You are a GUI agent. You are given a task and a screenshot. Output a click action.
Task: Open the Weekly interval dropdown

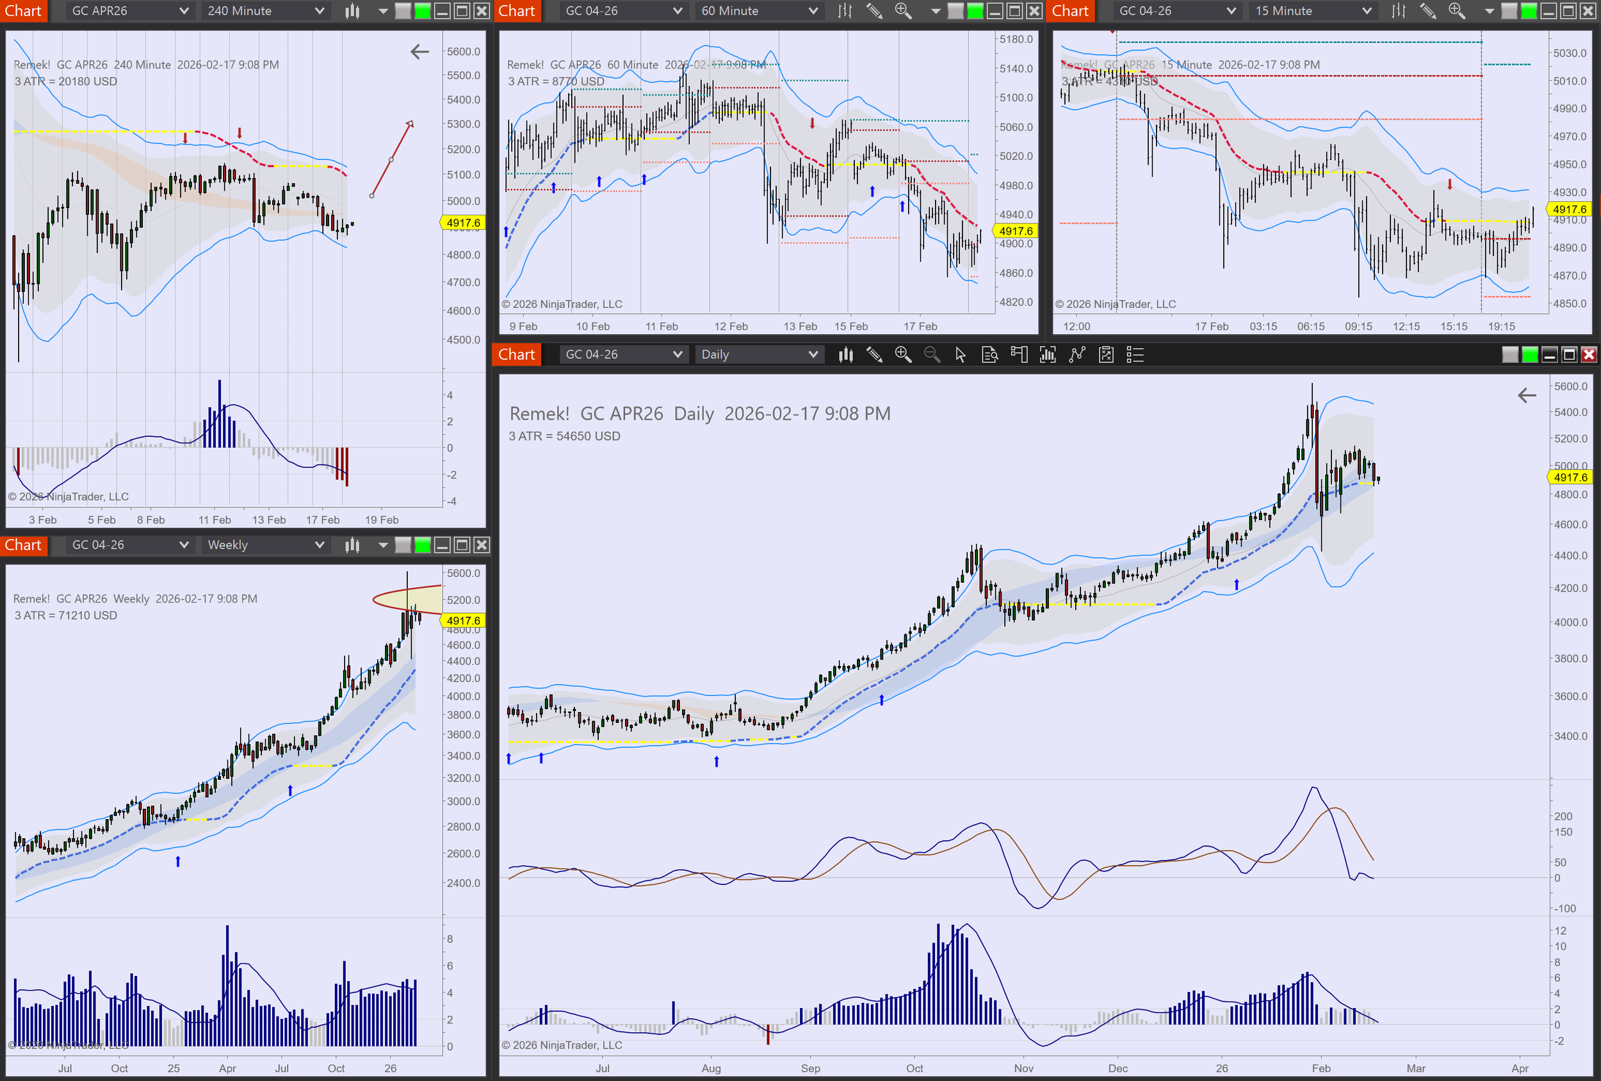pos(265,545)
